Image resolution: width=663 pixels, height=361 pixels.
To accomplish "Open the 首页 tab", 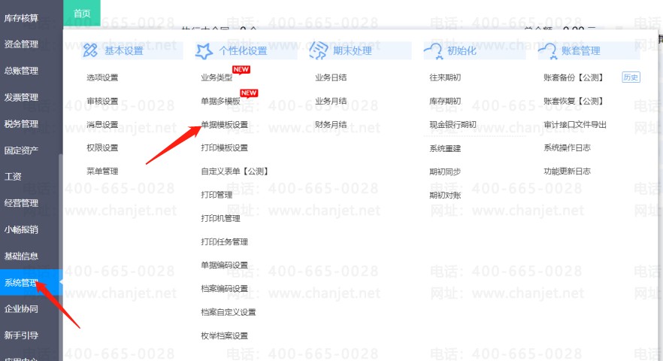I will tap(82, 13).
